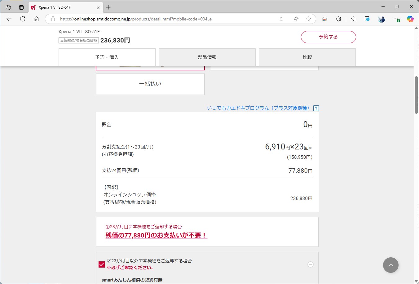Open the browser settings ... menu

click(x=396, y=19)
